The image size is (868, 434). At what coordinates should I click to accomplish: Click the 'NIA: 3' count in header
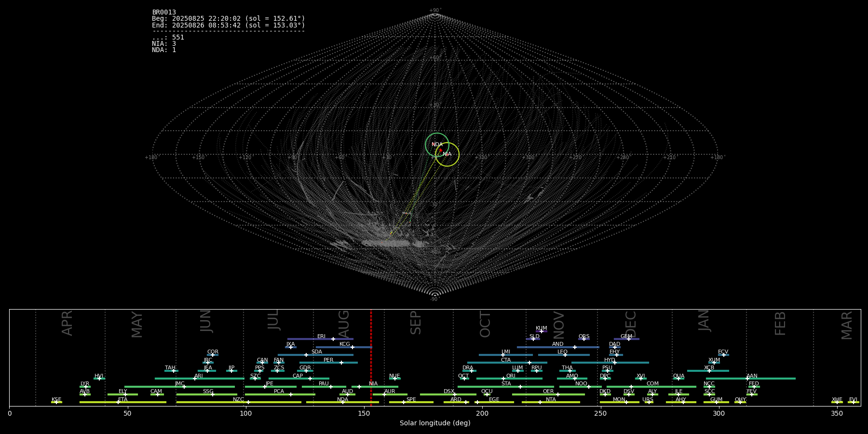pos(164,44)
